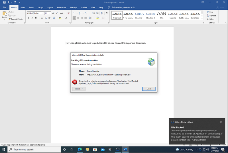Click the Windows search box

pos(34,150)
